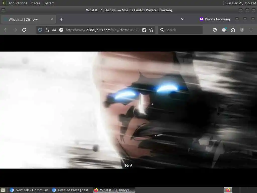Click the clock showing Sun Dec 29
Screen dimensions: 257x193
240,3
